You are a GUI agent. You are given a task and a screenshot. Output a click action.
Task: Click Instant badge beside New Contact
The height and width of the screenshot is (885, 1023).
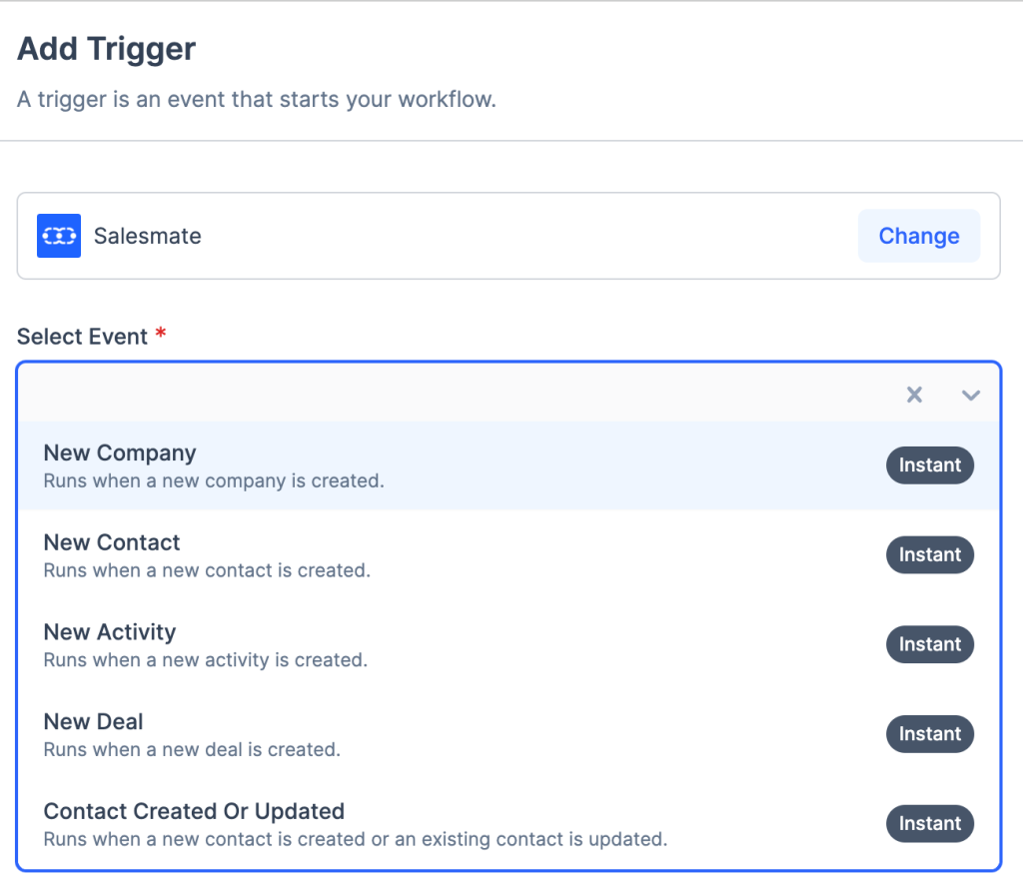click(929, 555)
